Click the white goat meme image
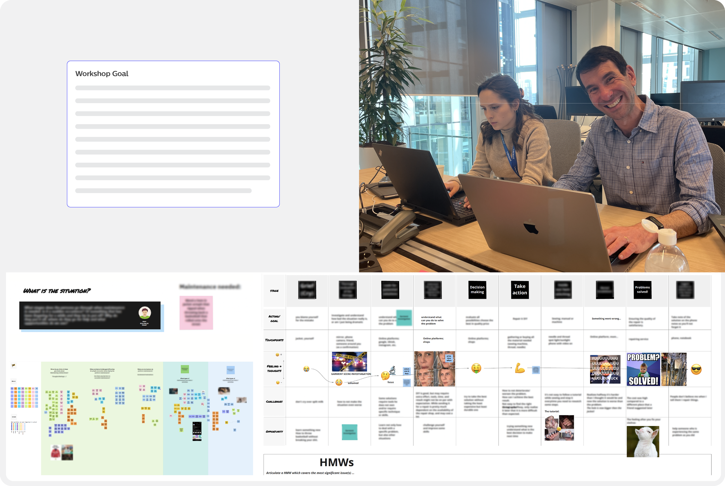The height and width of the screenshot is (486, 725). click(643, 441)
